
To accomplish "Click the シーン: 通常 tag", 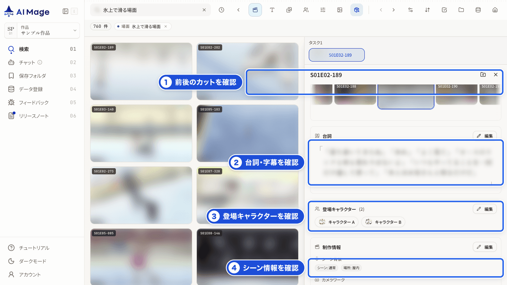I will [x=327, y=268].
